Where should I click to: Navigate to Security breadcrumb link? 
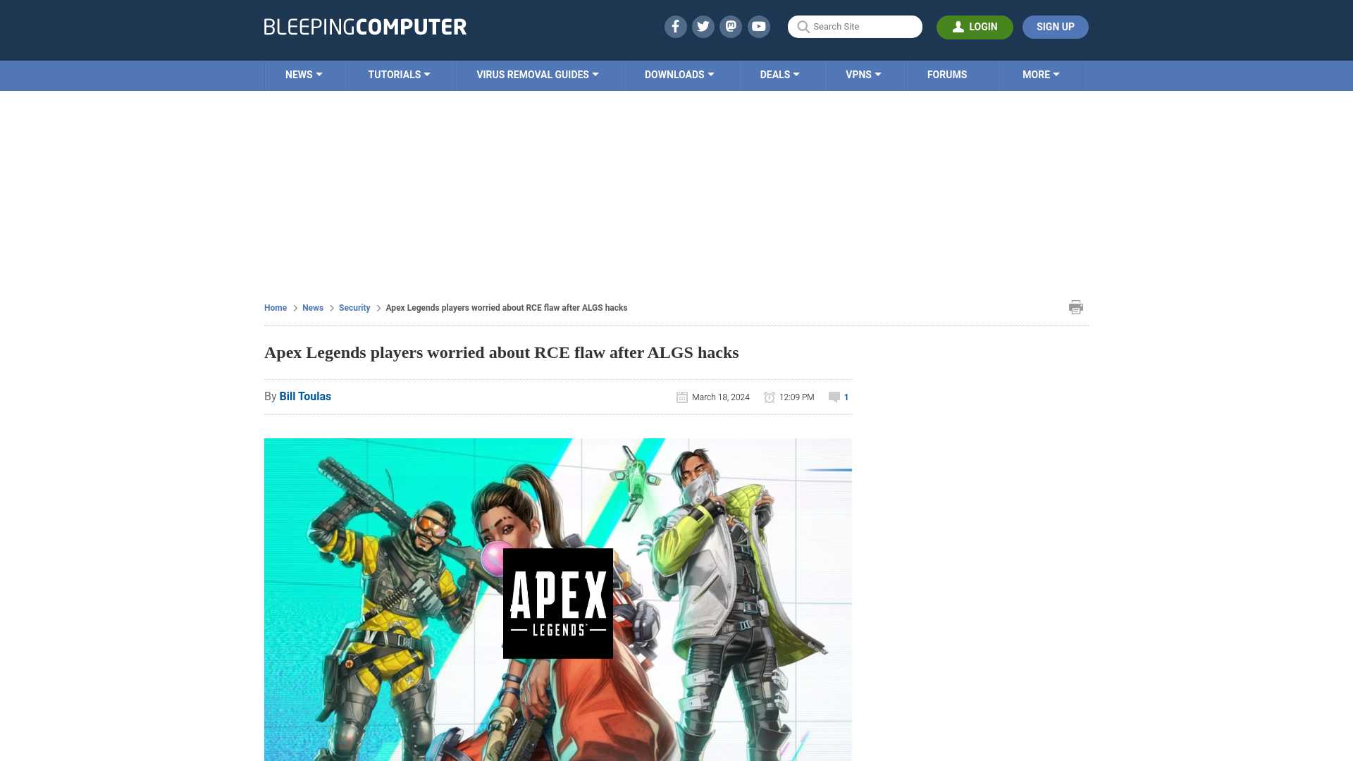(354, 307)
